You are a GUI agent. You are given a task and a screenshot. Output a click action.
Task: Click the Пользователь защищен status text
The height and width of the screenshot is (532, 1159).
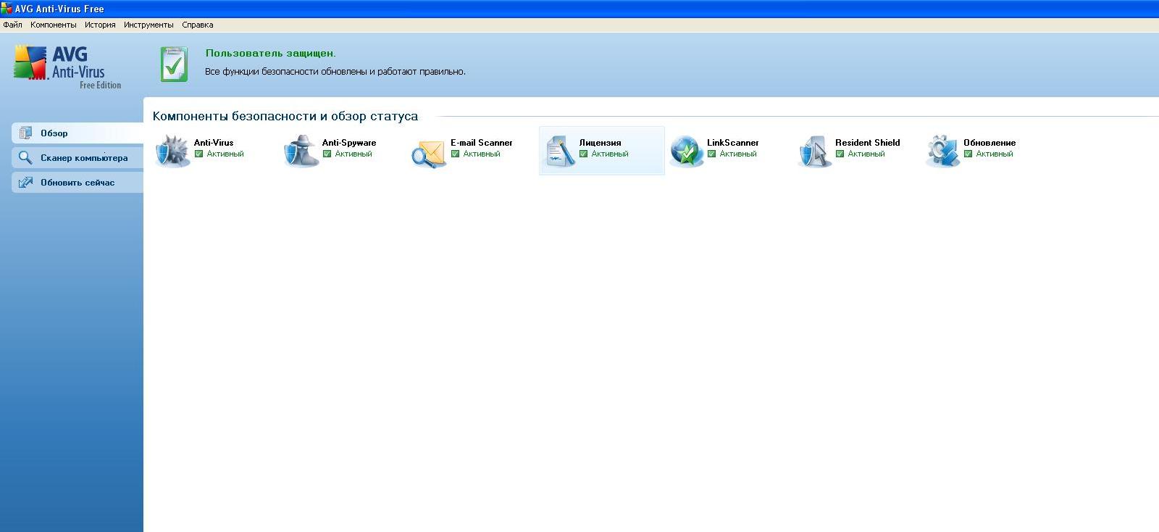(x=271, y=53)
